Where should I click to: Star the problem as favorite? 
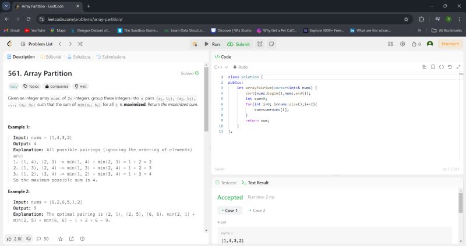point(61,239)
